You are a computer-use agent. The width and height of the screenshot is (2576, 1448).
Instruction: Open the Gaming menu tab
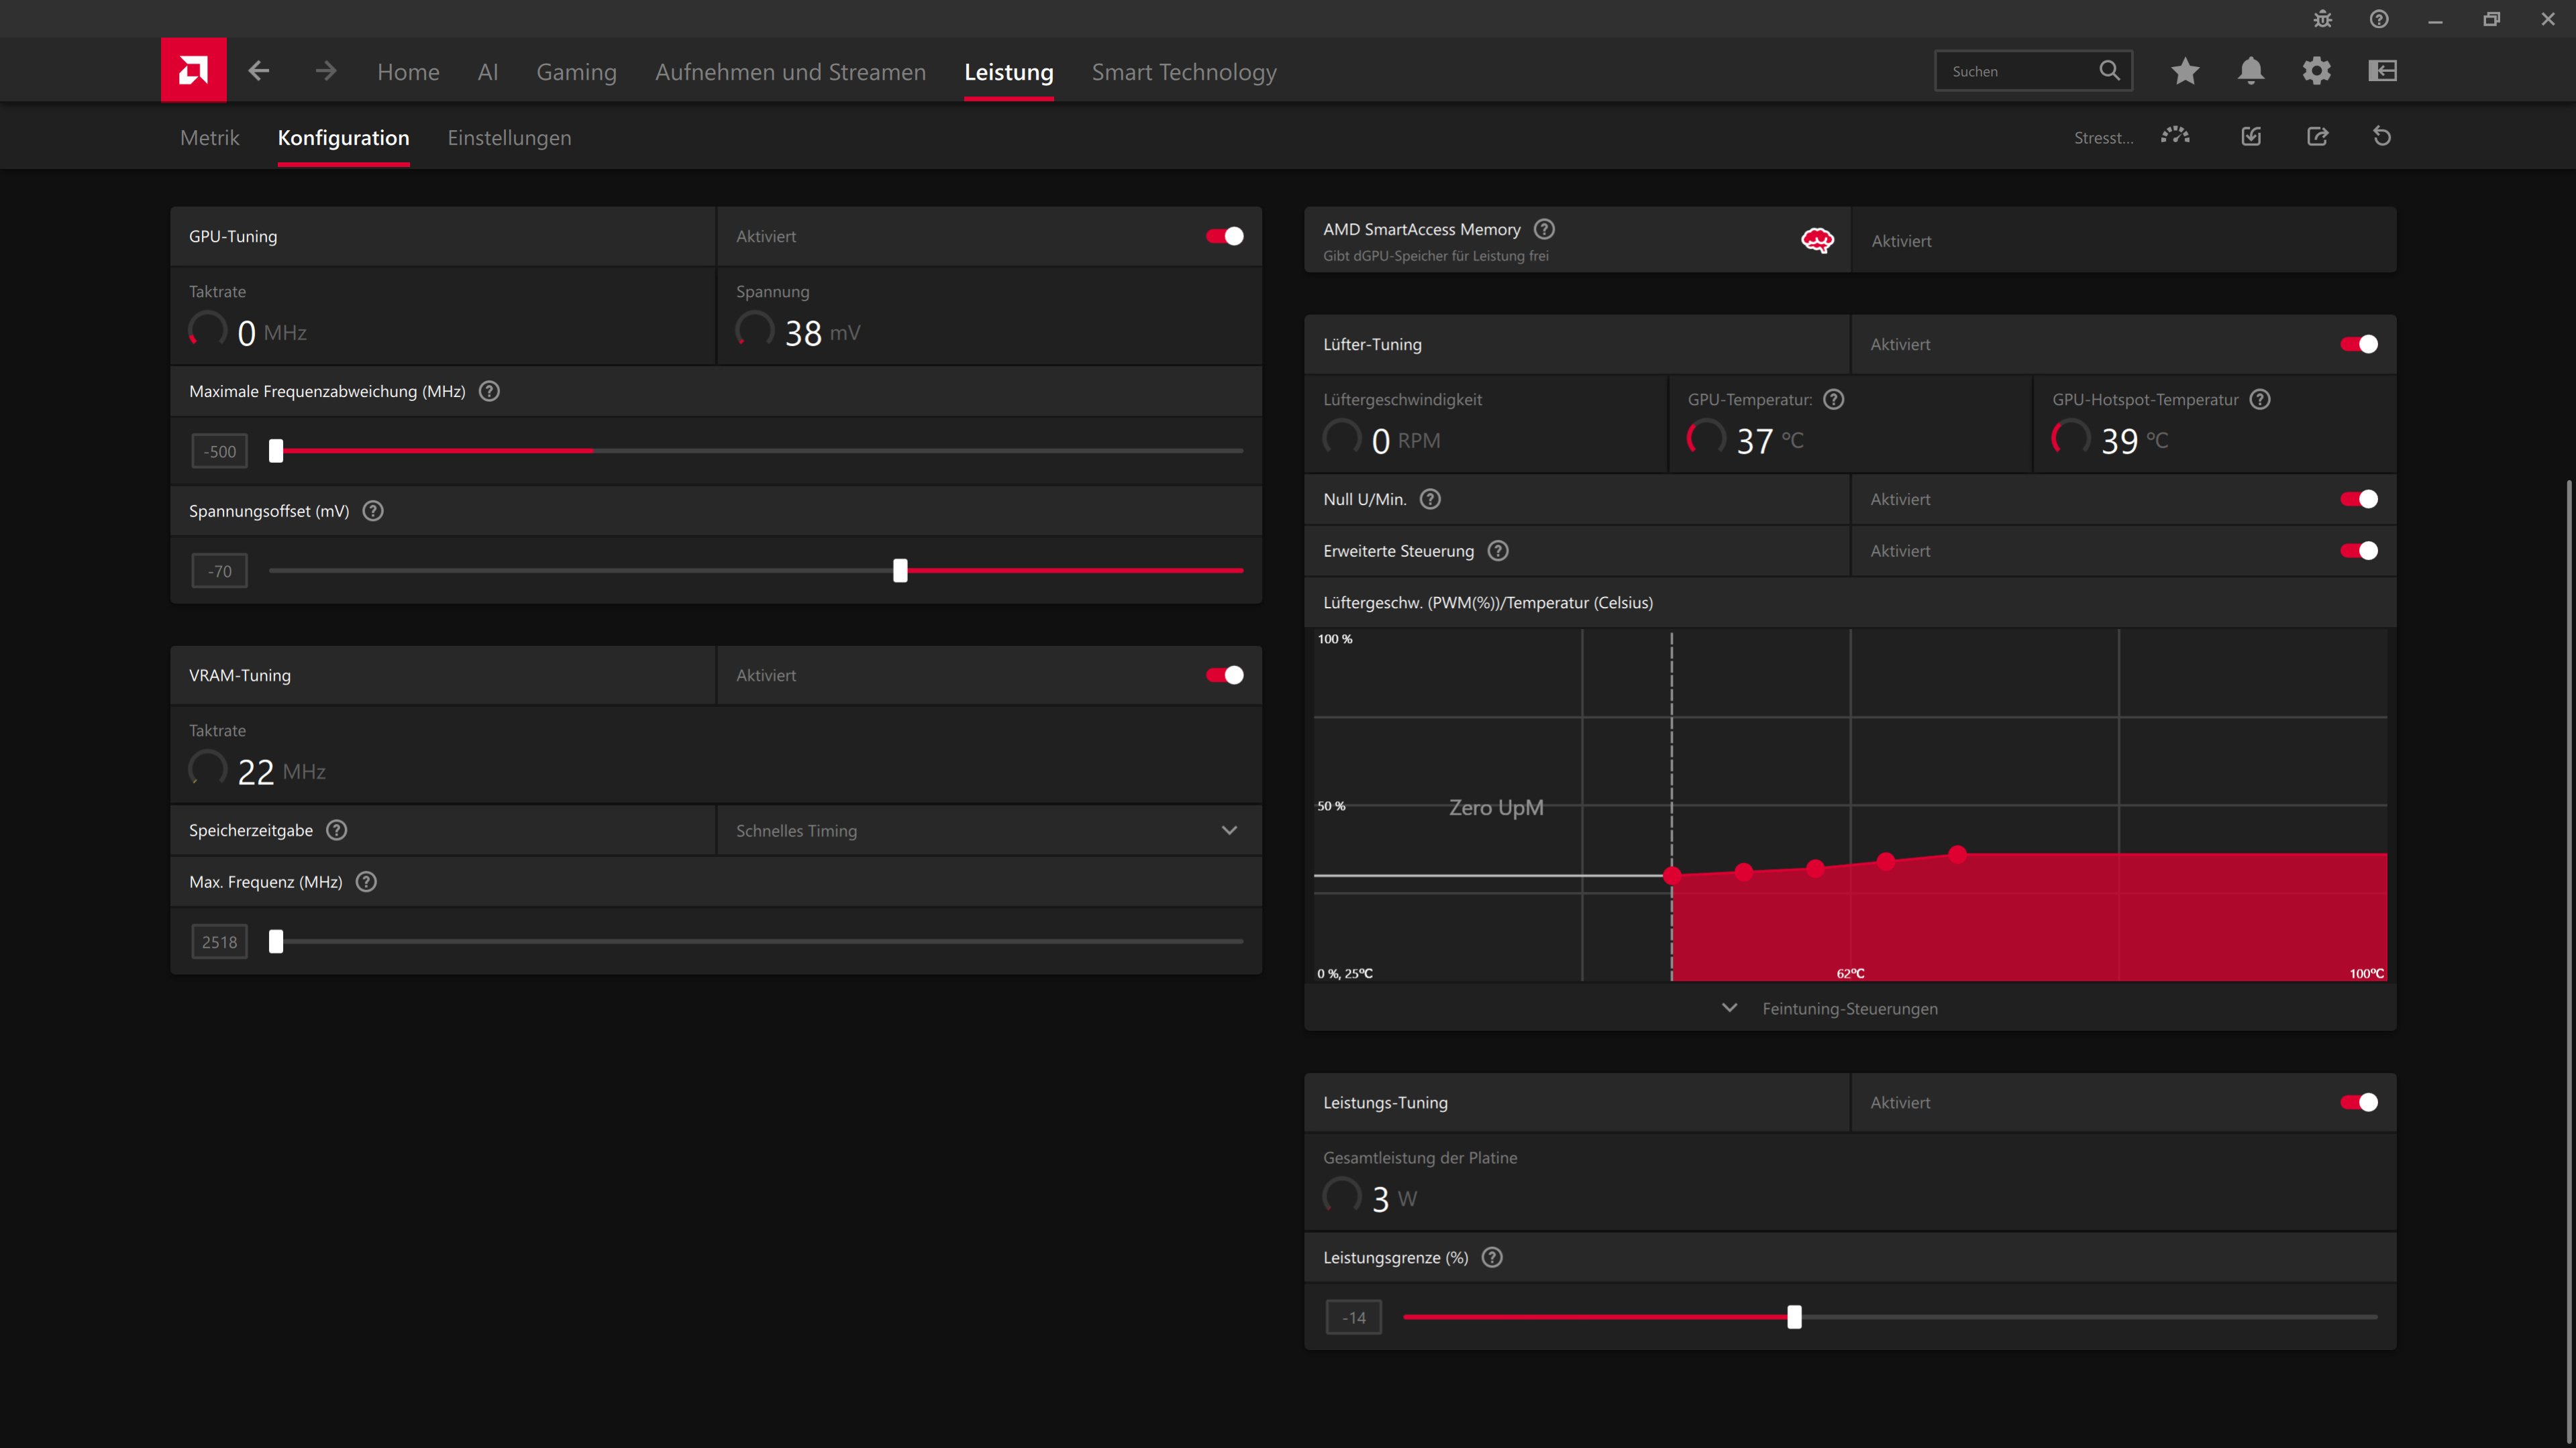pyautogui.click(x=576, y=72)
